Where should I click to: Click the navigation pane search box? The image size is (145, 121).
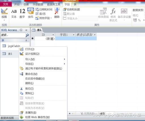pyautogui.click(x=13, y=35)
